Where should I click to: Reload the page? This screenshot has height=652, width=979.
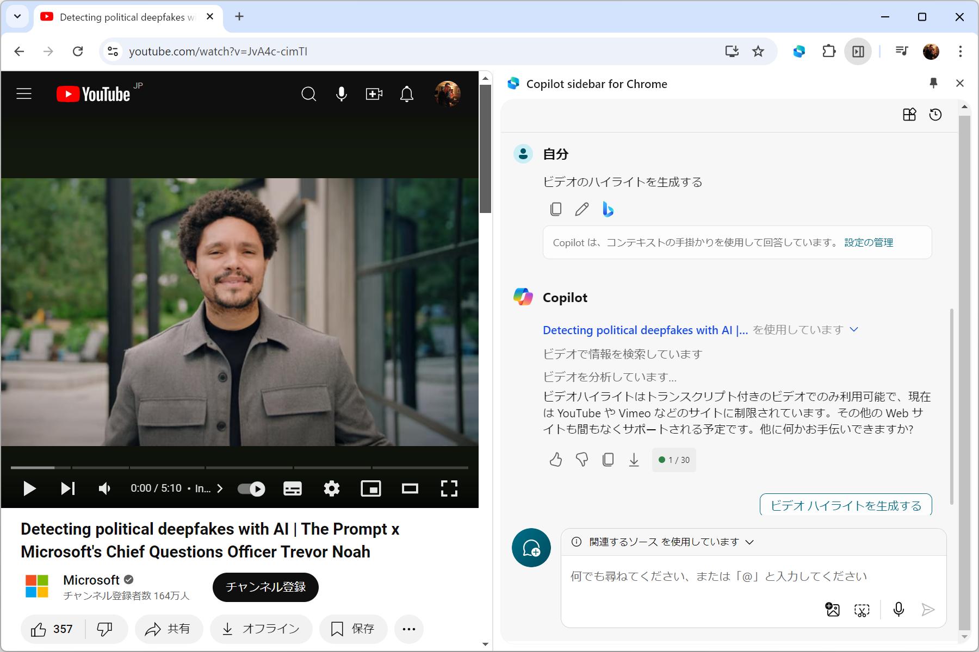(x=78, y=51)
